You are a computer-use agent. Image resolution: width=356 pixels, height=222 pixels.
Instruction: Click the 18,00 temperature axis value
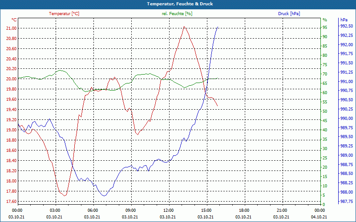pyautogui.click(x=12, y=181)
